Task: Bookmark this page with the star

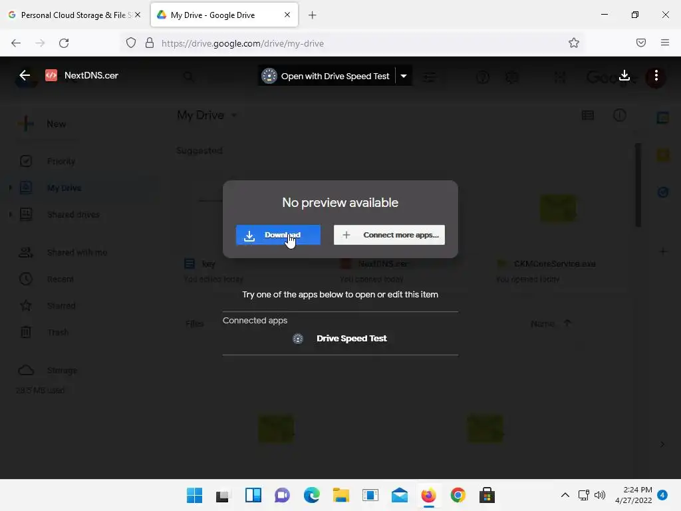Action: (574, 43)
